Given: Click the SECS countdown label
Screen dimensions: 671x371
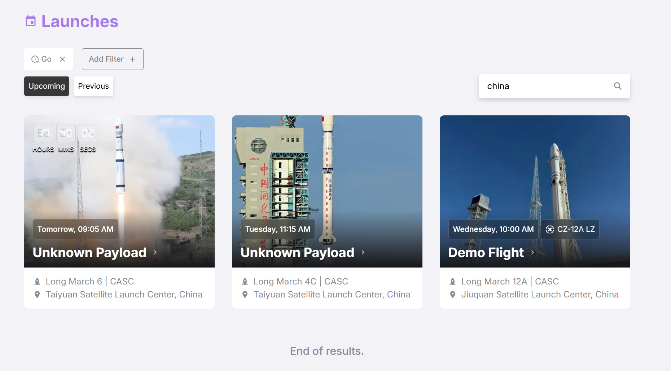Looking at the screenshot, I should coord(88,149).
